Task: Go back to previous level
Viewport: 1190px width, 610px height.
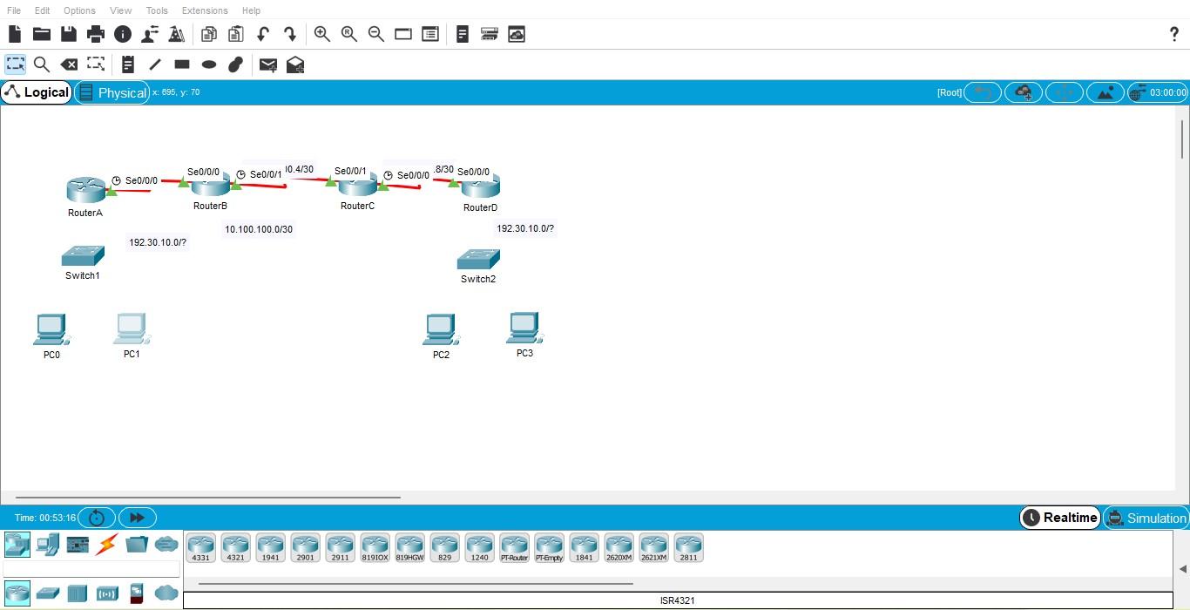Action: coord(983,92)
